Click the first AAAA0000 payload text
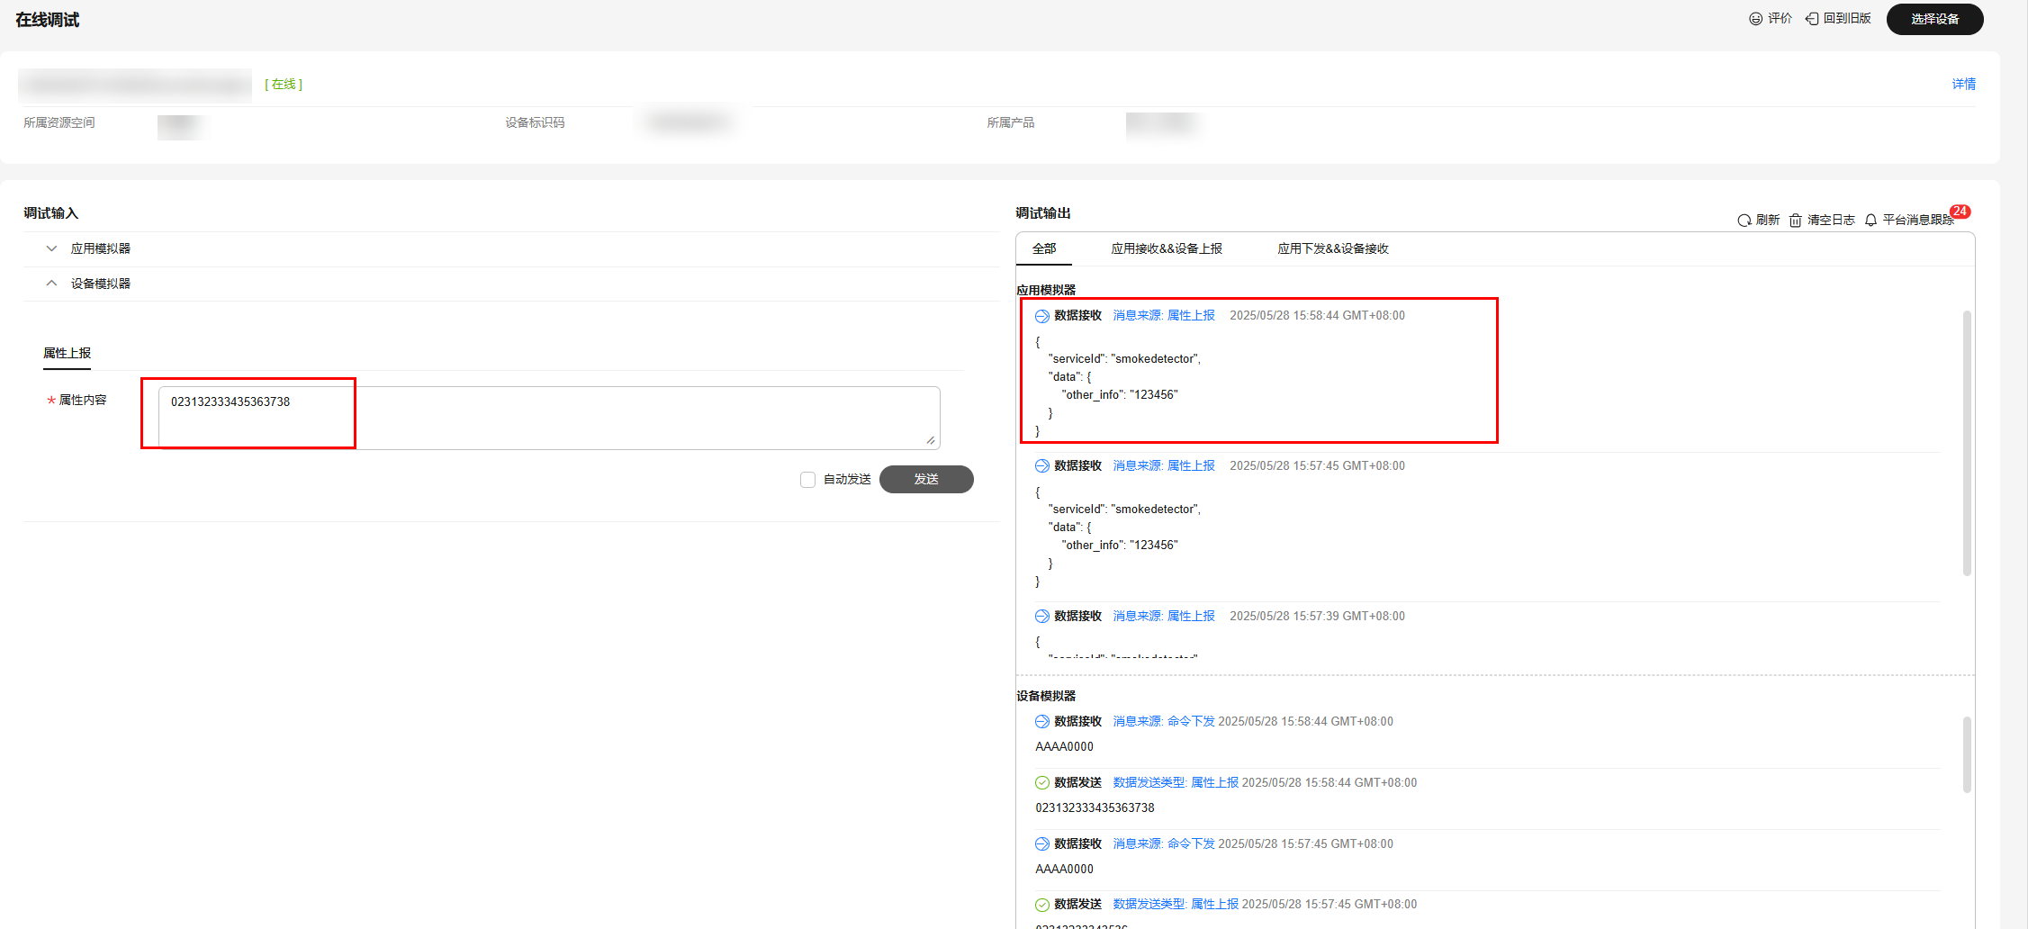 point(1064,746)
